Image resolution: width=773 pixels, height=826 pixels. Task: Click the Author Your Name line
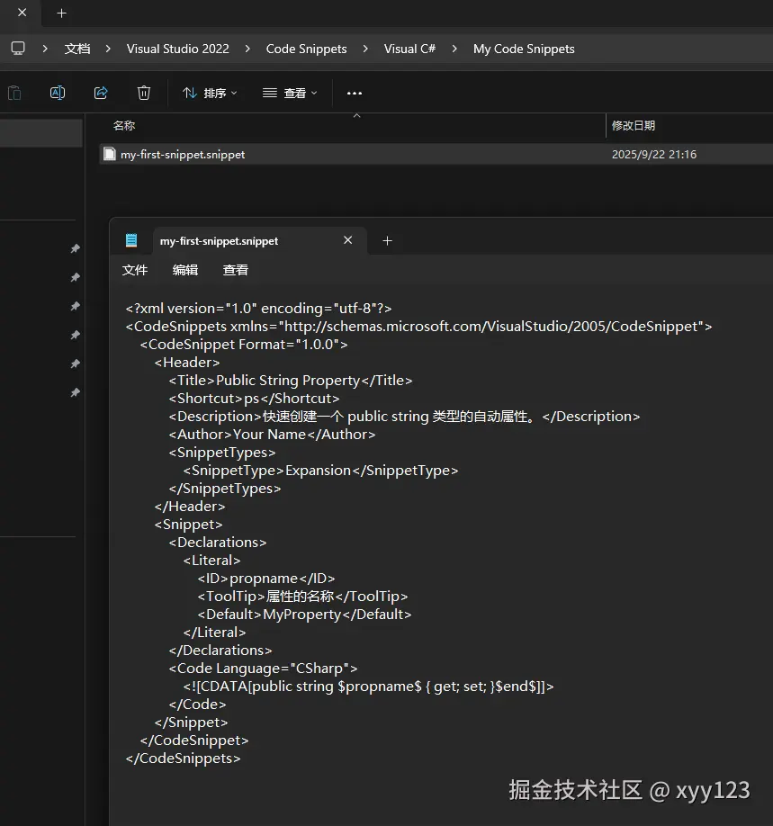(x=272, y=434)
